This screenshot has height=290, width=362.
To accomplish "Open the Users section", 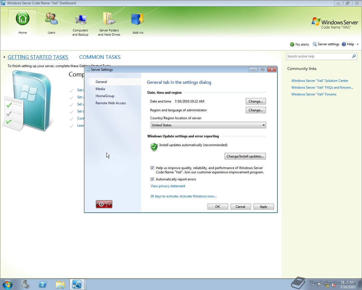I will click(x=51, y=23).
